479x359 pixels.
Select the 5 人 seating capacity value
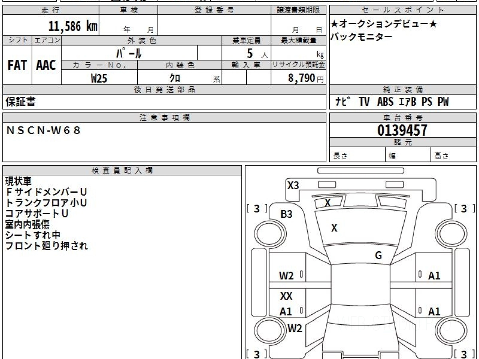(x=257, y=53)
